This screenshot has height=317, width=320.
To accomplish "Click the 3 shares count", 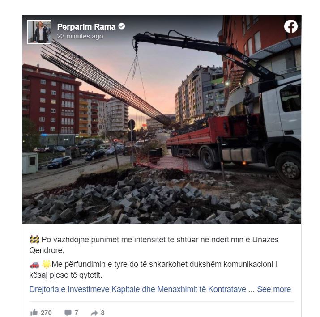I will click(x=102, y=313).
